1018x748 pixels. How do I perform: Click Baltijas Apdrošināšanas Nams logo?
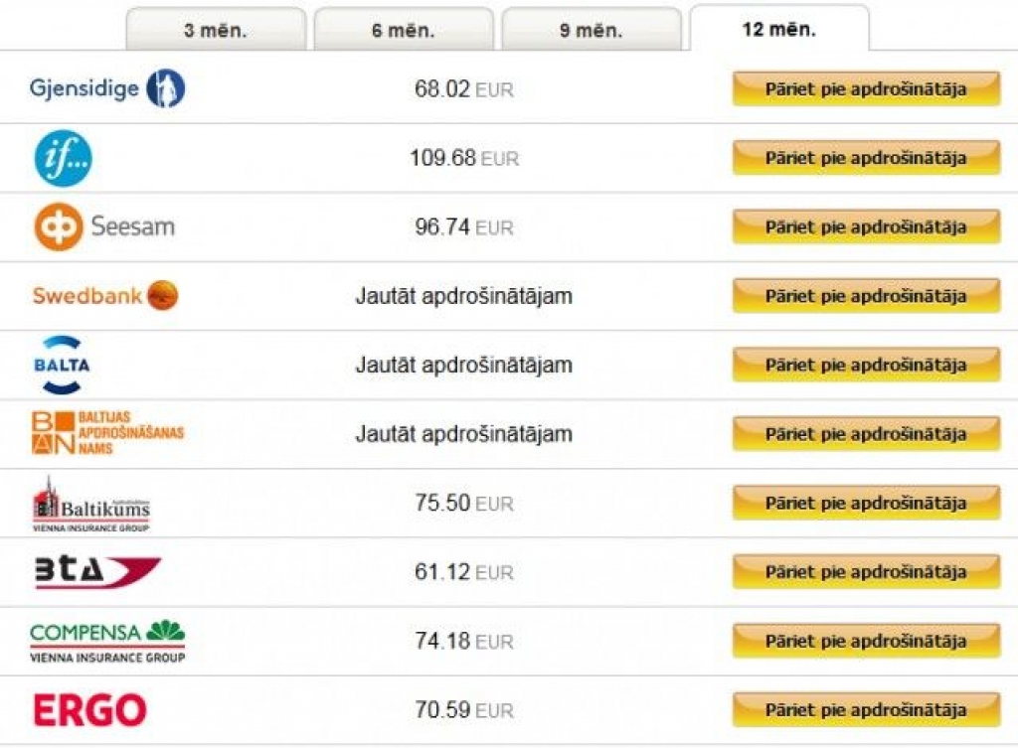(x=107, y=433)
